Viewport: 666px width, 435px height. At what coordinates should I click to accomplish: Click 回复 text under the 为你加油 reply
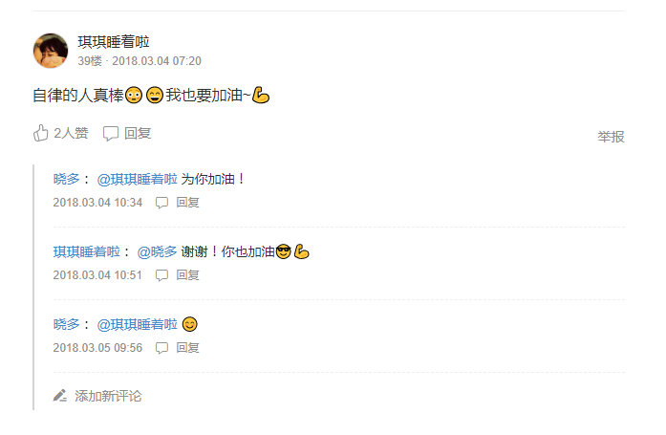coord(187,203)
